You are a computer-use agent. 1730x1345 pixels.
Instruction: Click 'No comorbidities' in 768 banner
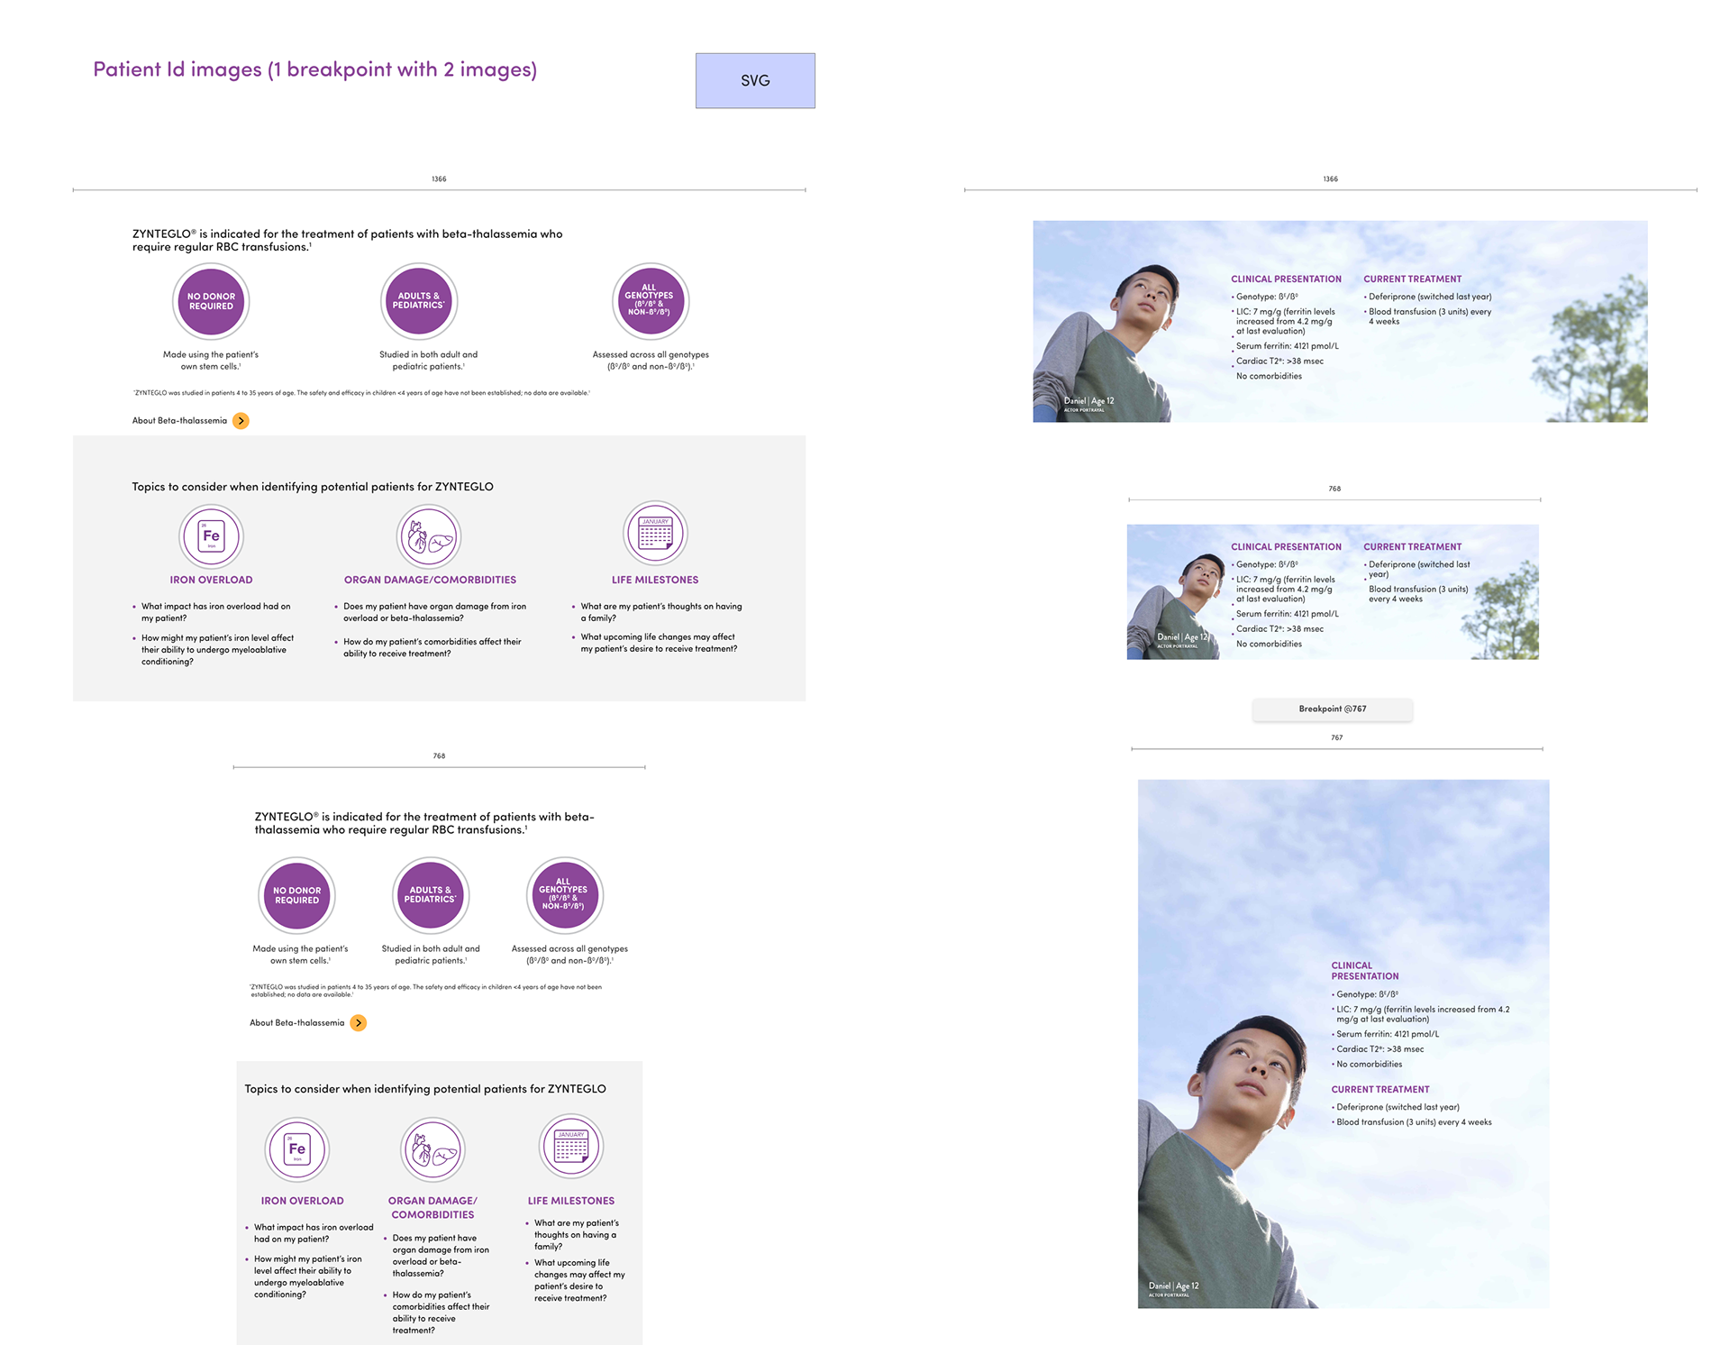coord(1269,645)
